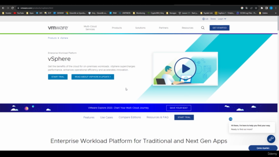279x157 pixels.
Task: Open the PAM bookmark
Action: pyautogui.click(x=113, y=13)
